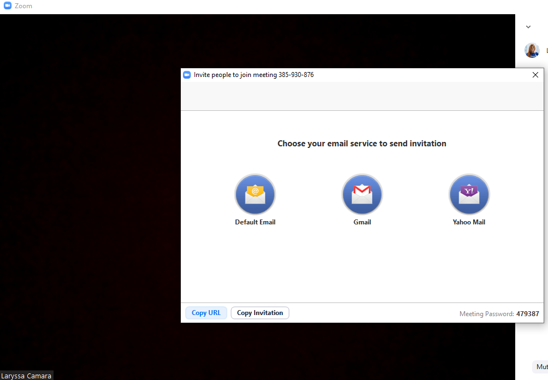Open the participant avatar in the side panel
Image resolution: width=548 pixels, height=380 pixels.
point(532,50)
